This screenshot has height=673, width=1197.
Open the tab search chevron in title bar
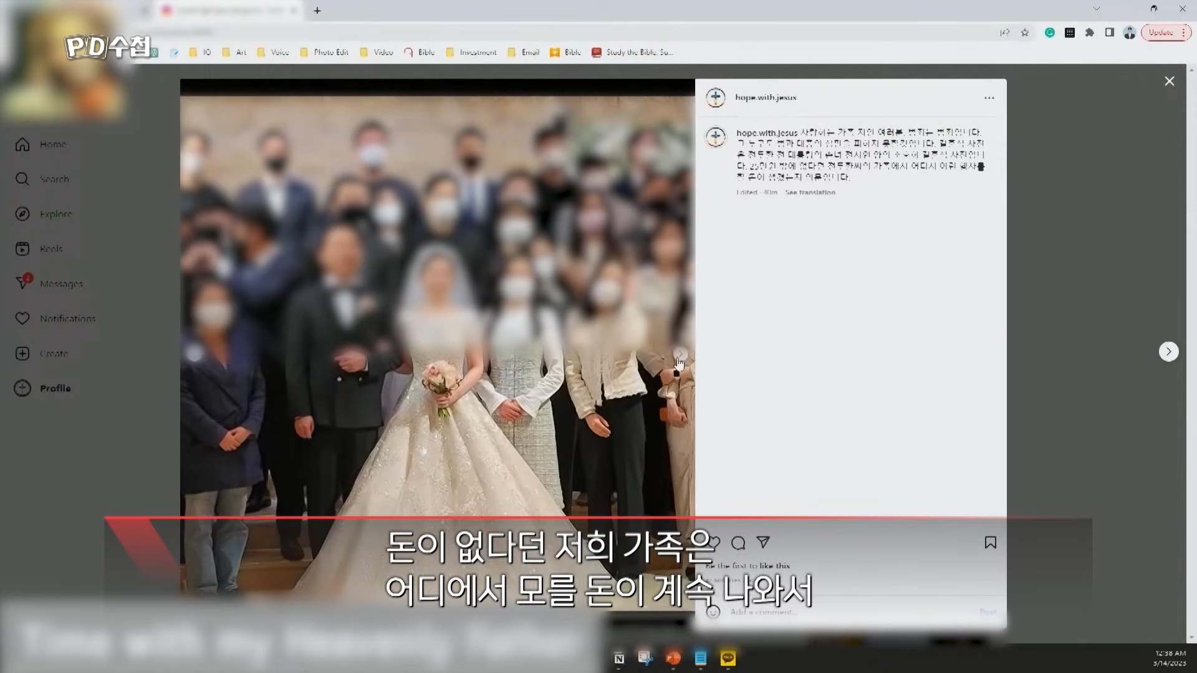(1097, 9)
